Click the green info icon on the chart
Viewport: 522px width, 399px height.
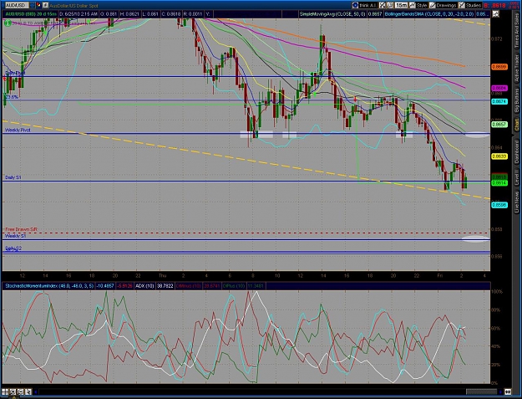click(8, 23)
